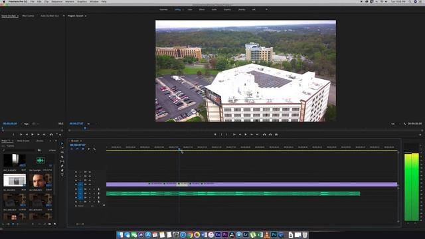This screenshot has height=239, width=425.
Task: Toggle A2 track targeting button
Action: tap(80, 193)
